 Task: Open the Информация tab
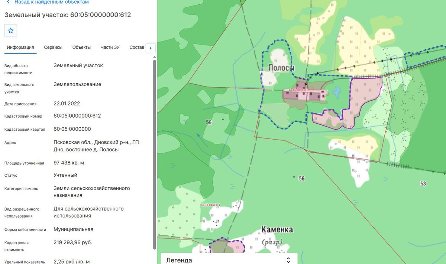20,47
